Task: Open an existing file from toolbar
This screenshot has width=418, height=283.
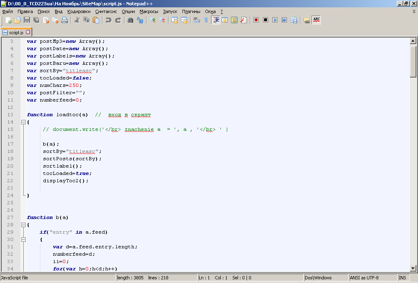Action: click(x=17, y=20)
